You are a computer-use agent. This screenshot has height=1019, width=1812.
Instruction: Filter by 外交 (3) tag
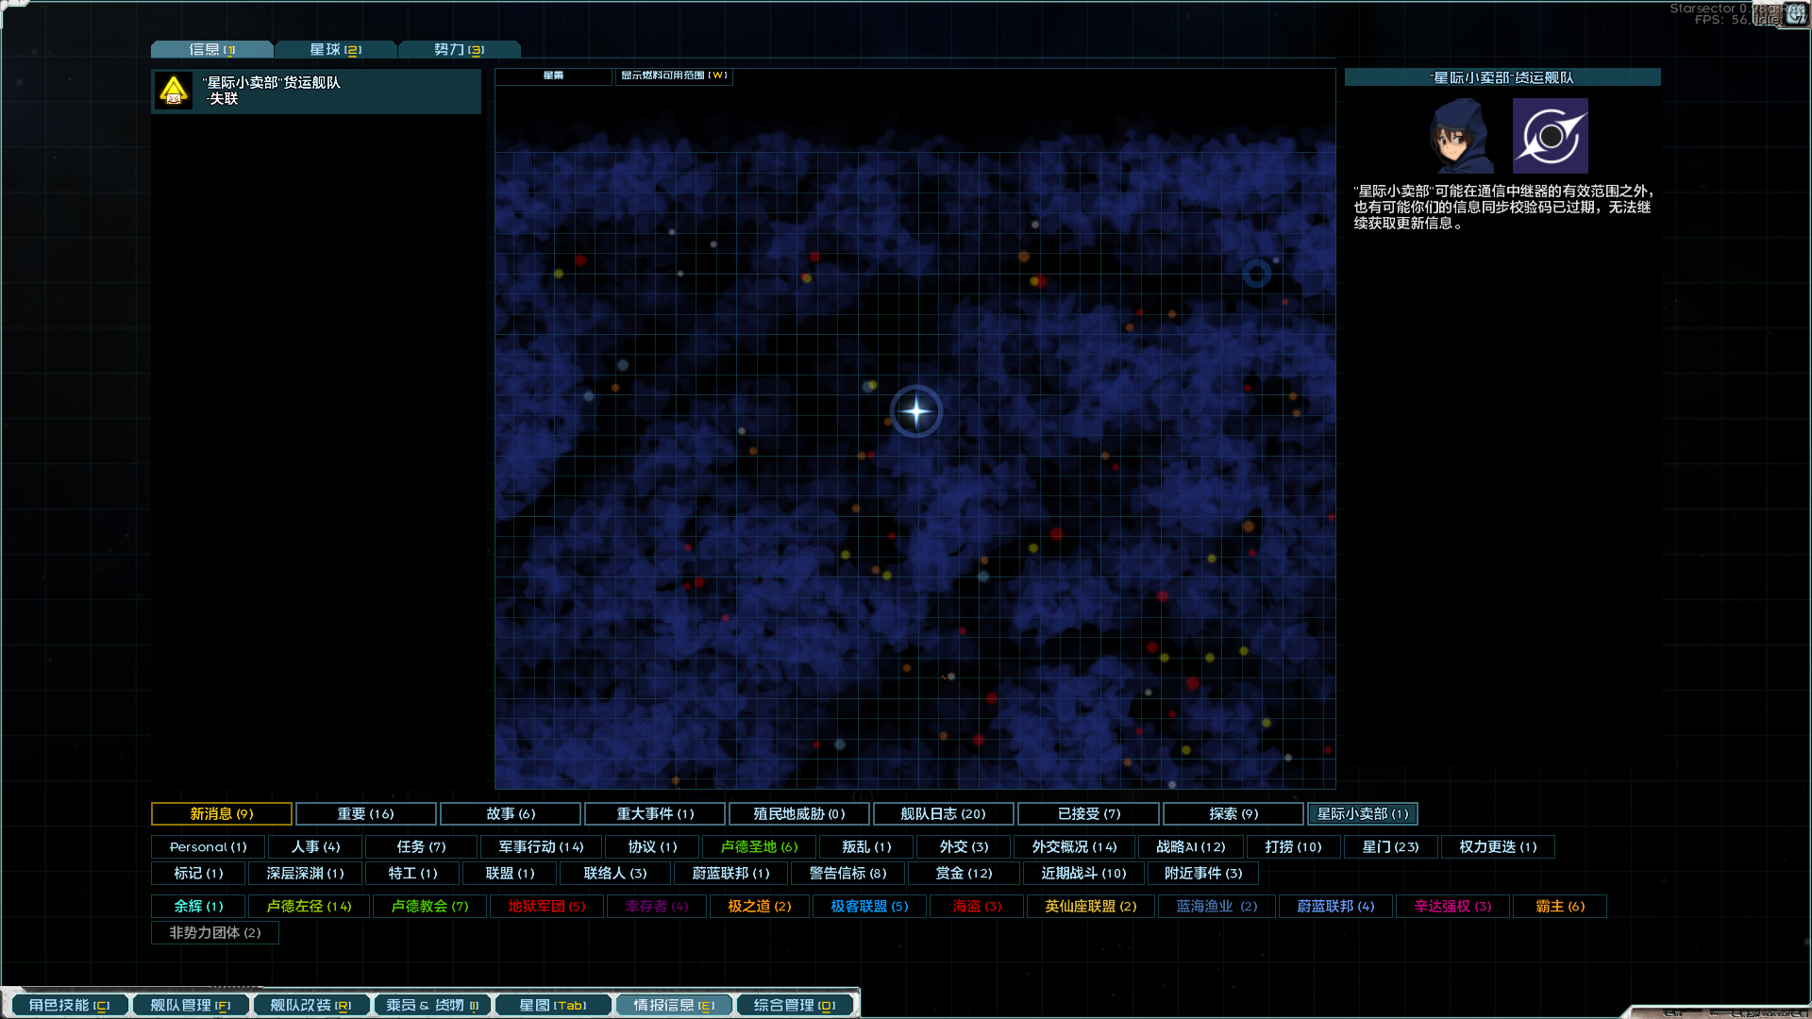(x=964, y=846)
